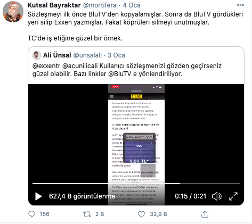Click the reply icon with 156
The width and height of the screenshot is (252, 224).
point(32,214)
